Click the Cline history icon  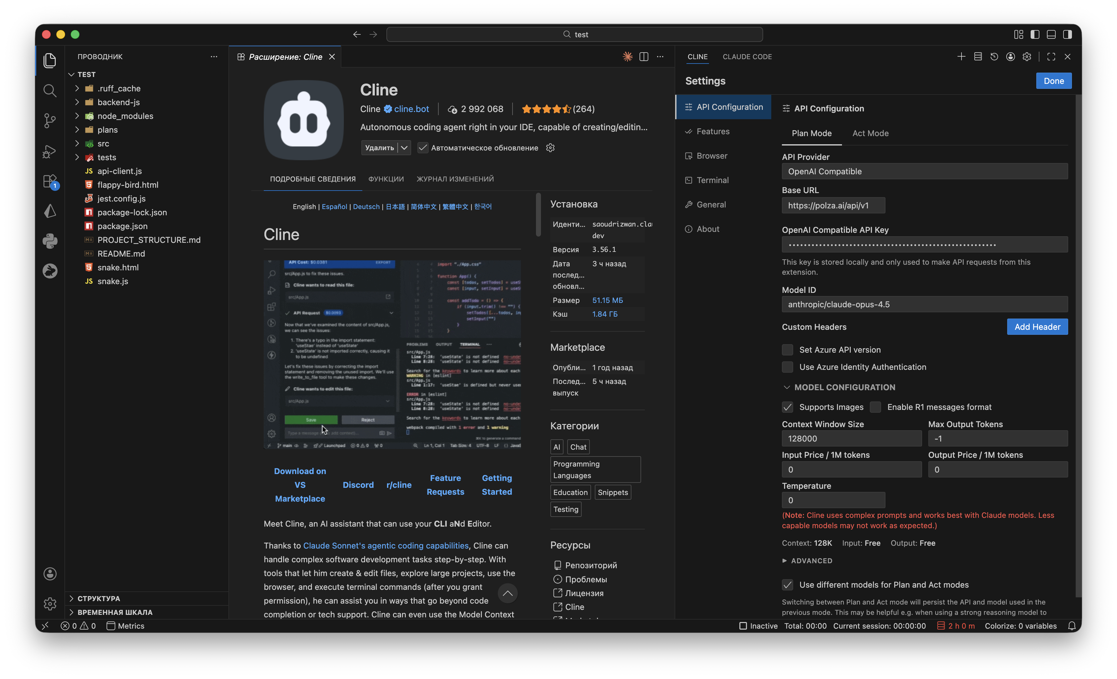click(x=994, y=57)
